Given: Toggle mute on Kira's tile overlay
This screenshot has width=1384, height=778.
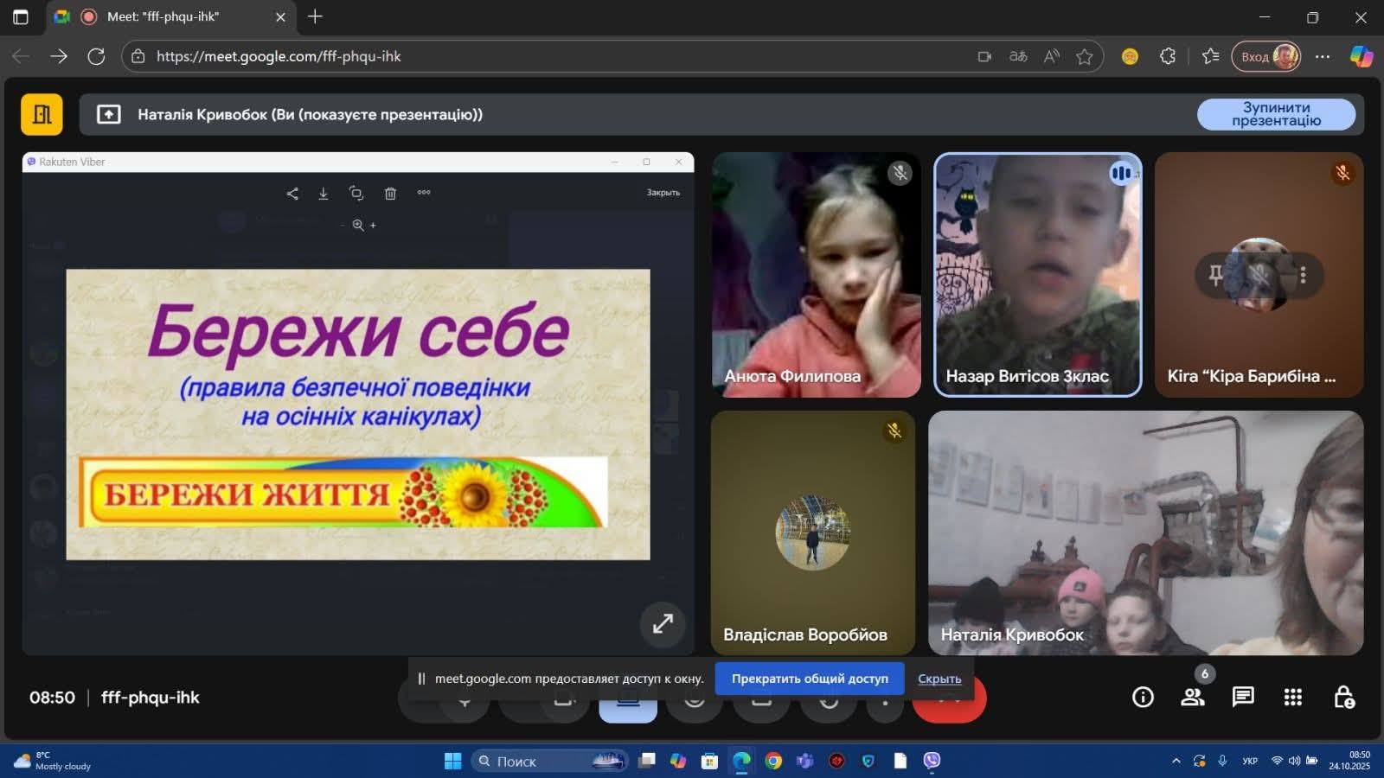Looking at the screenshot, I should point(1259,275).
